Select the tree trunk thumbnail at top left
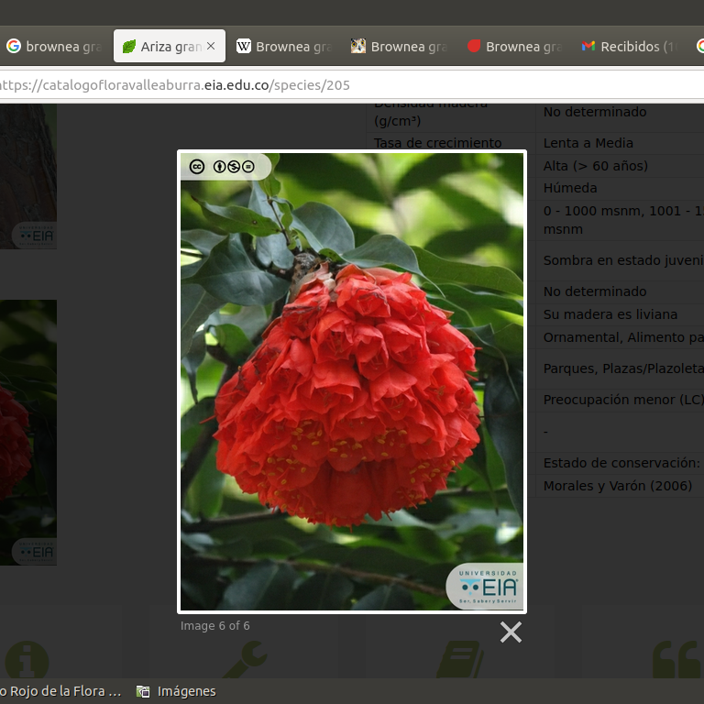This screenshot has height=704, width=704. click(27, 174)
